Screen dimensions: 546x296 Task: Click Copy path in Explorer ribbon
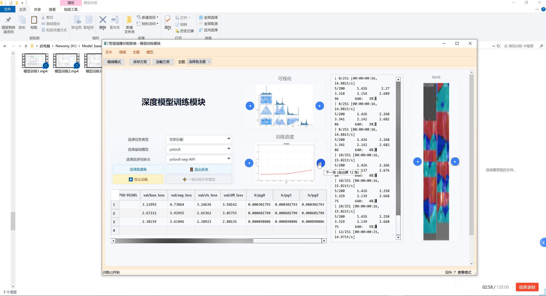point(51,24)
